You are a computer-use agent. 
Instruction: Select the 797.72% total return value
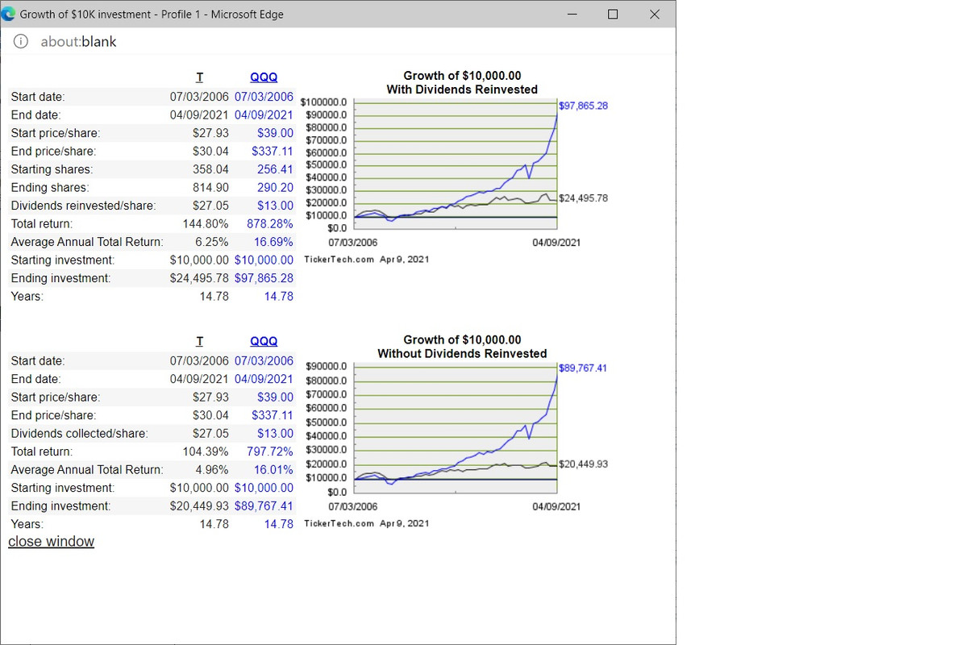(x=270, y=451)
